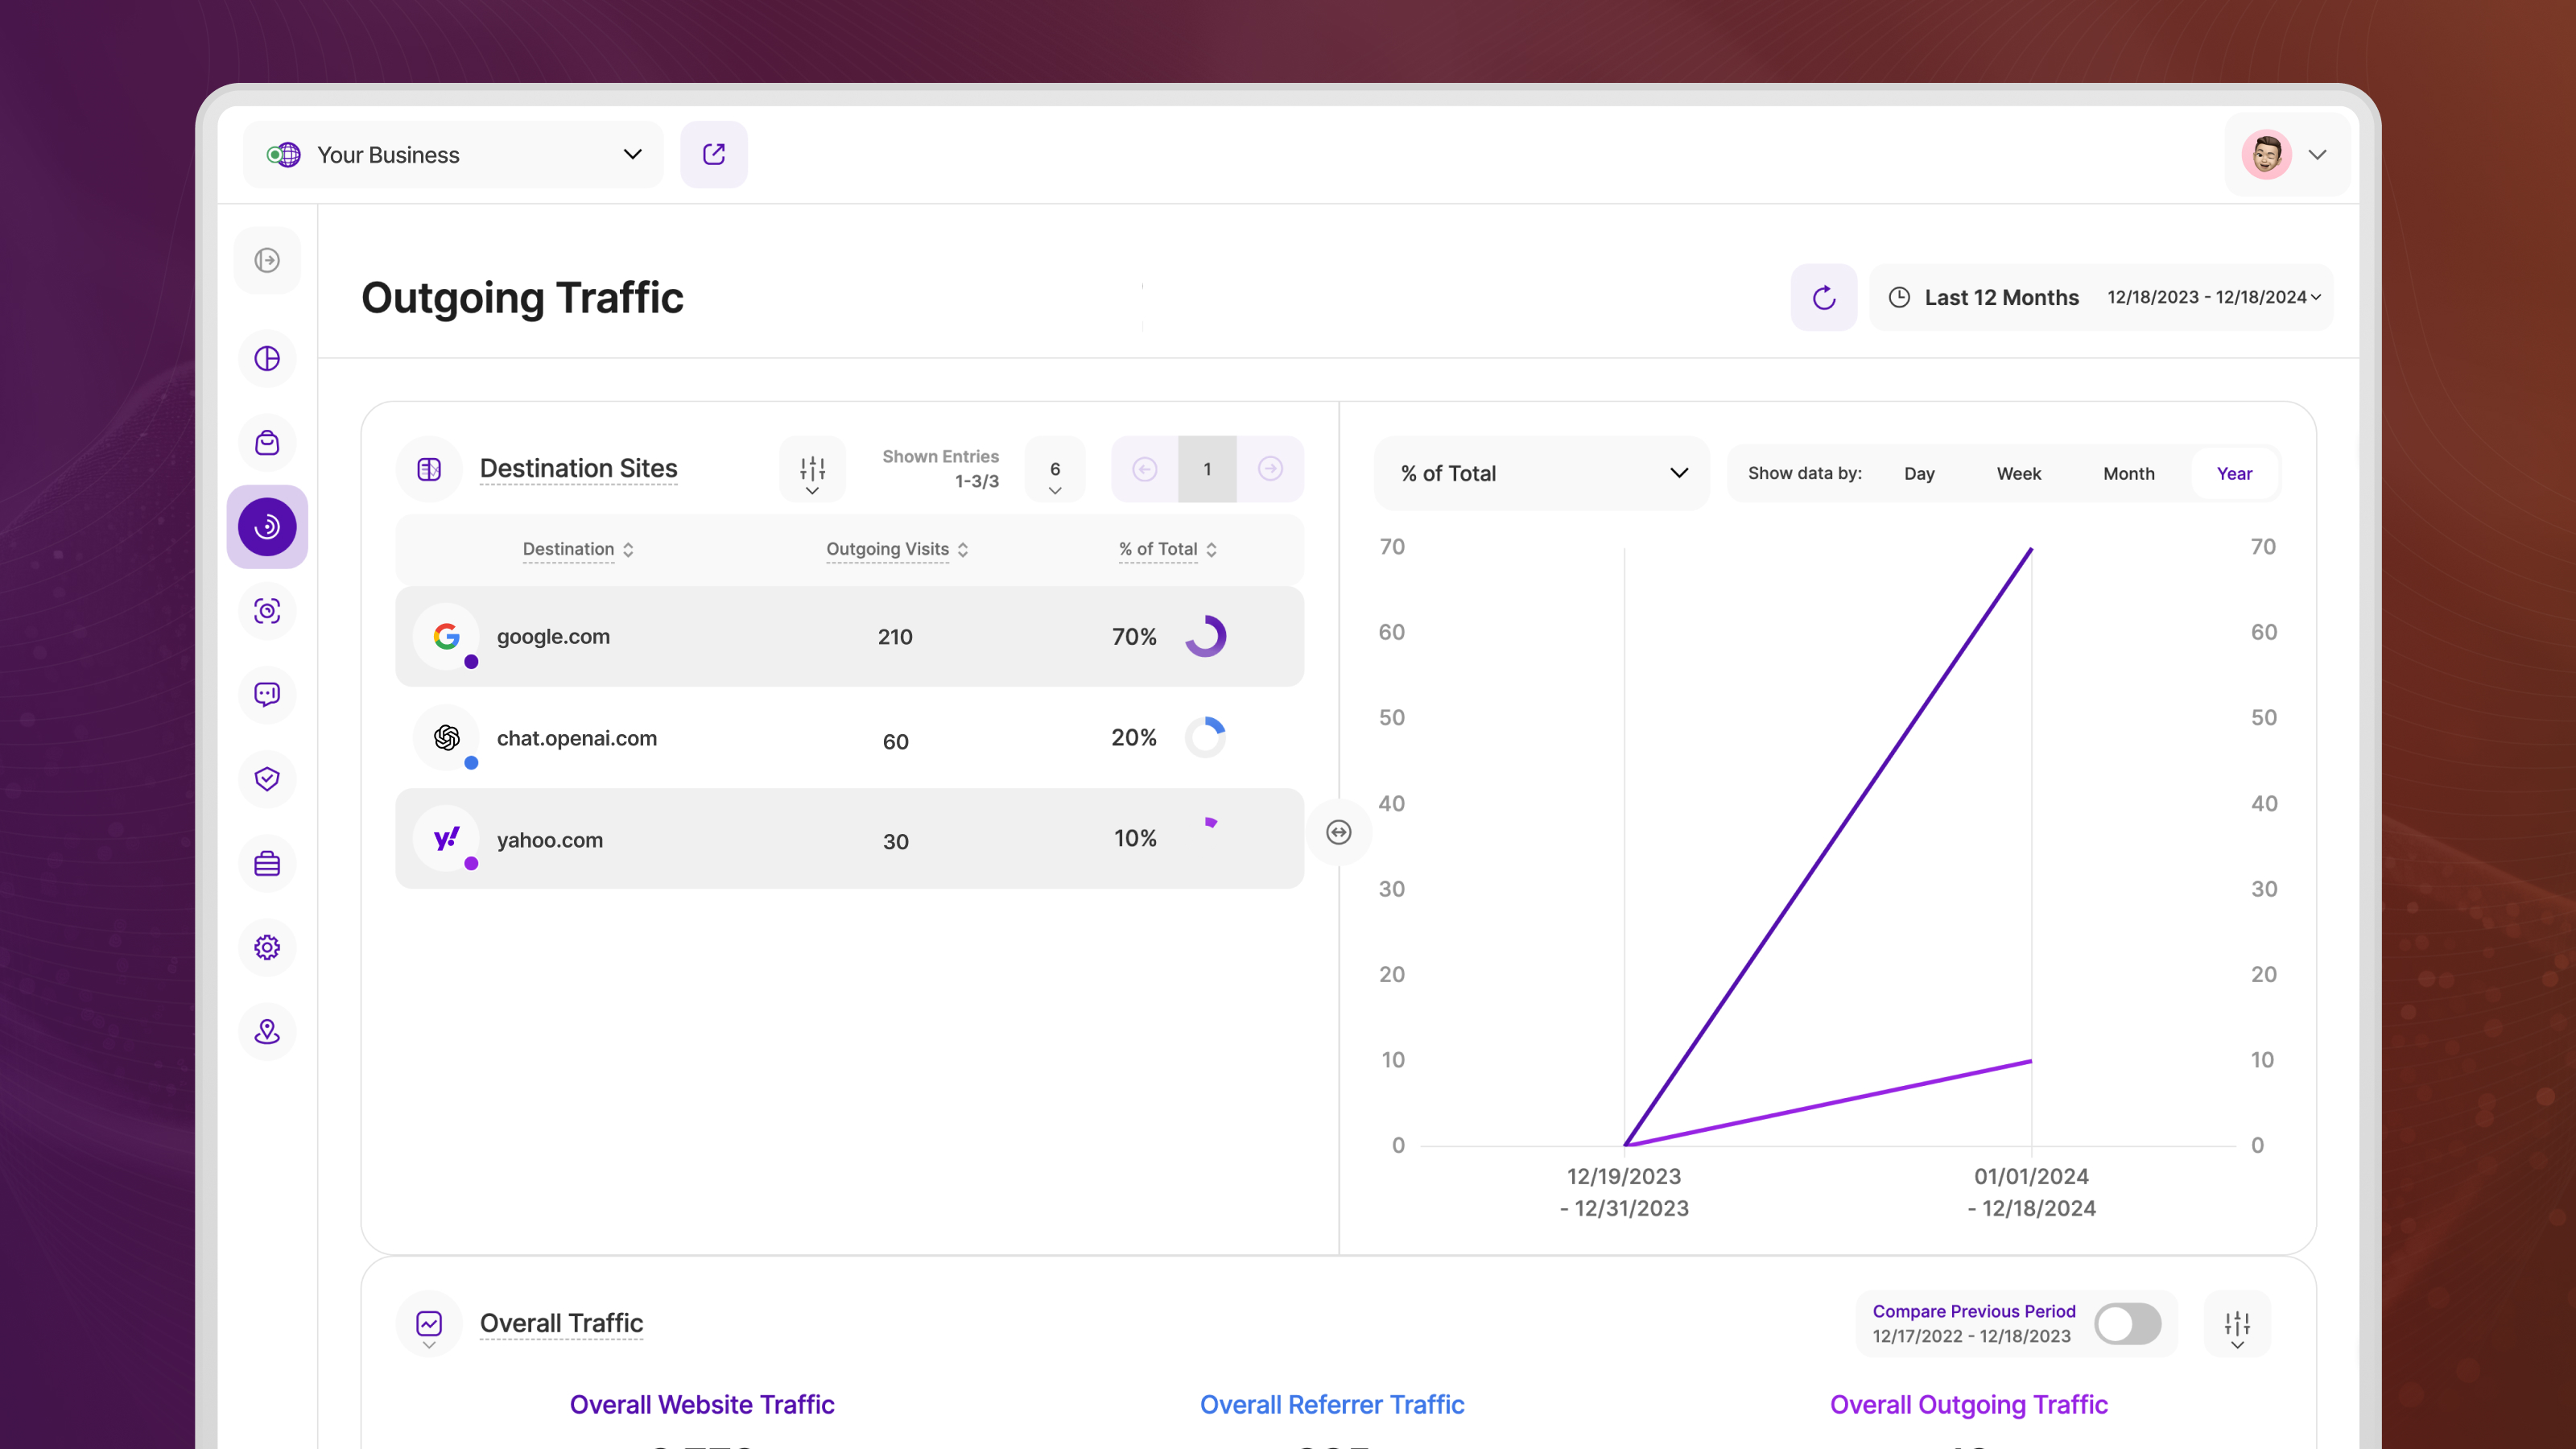Image resolution: width=2576 pixels, height=1449 pixels.
Task: Click the Outgoing Traffic page title
Action: click(x=522, y=298)
